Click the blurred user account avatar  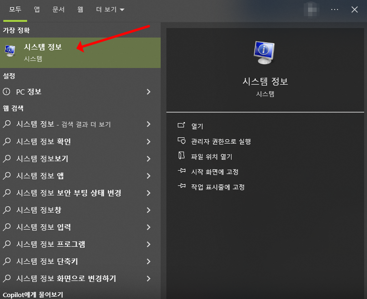click(x=312, y=10)
